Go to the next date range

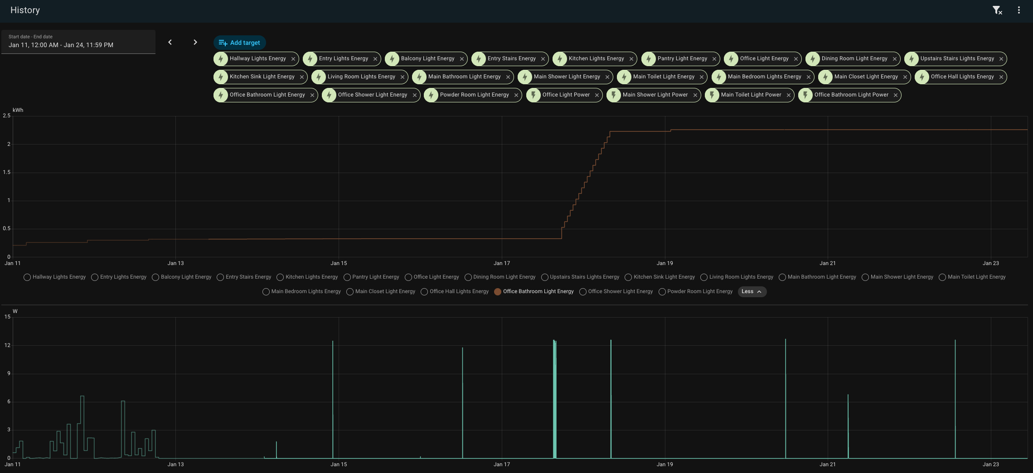pos(195,42)
